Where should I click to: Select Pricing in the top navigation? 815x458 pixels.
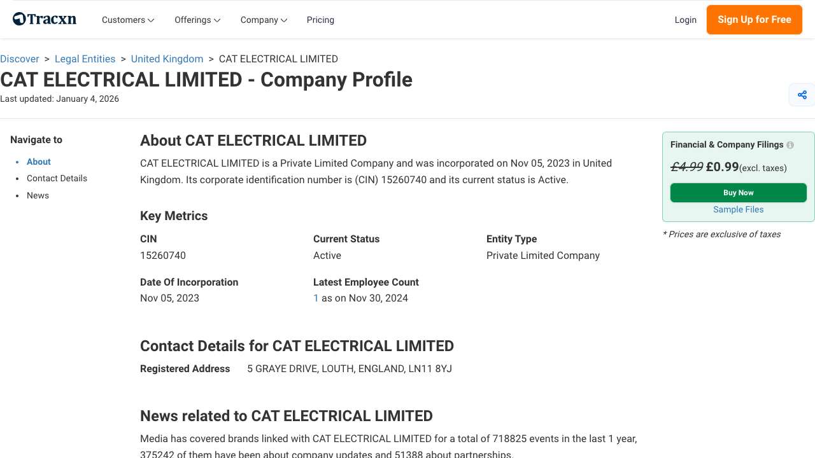(x=320, y=20)
